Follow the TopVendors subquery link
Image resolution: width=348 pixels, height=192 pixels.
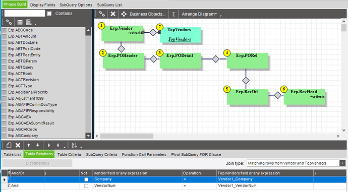(x=180, y=39)
